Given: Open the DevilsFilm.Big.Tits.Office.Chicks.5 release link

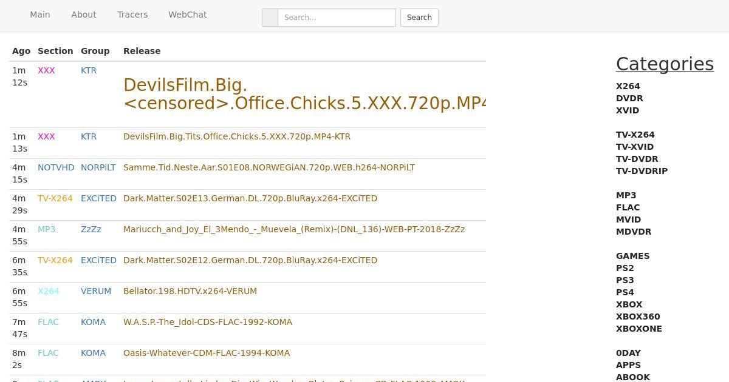Looking at the screenshot, I should (237, 136).
